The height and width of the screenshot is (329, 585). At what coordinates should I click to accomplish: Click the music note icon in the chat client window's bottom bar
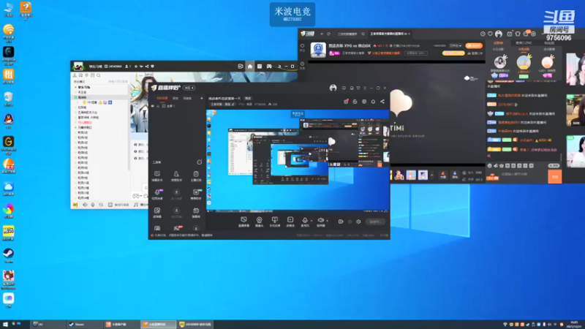[x=136, y=205]
